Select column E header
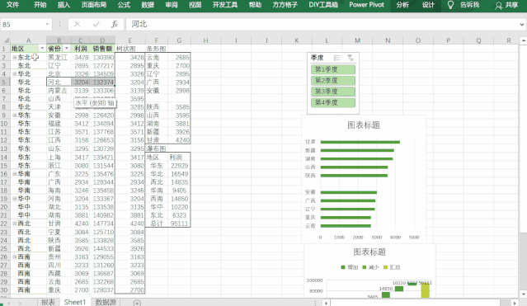This screenshot has height=306, width=527. 129,40
